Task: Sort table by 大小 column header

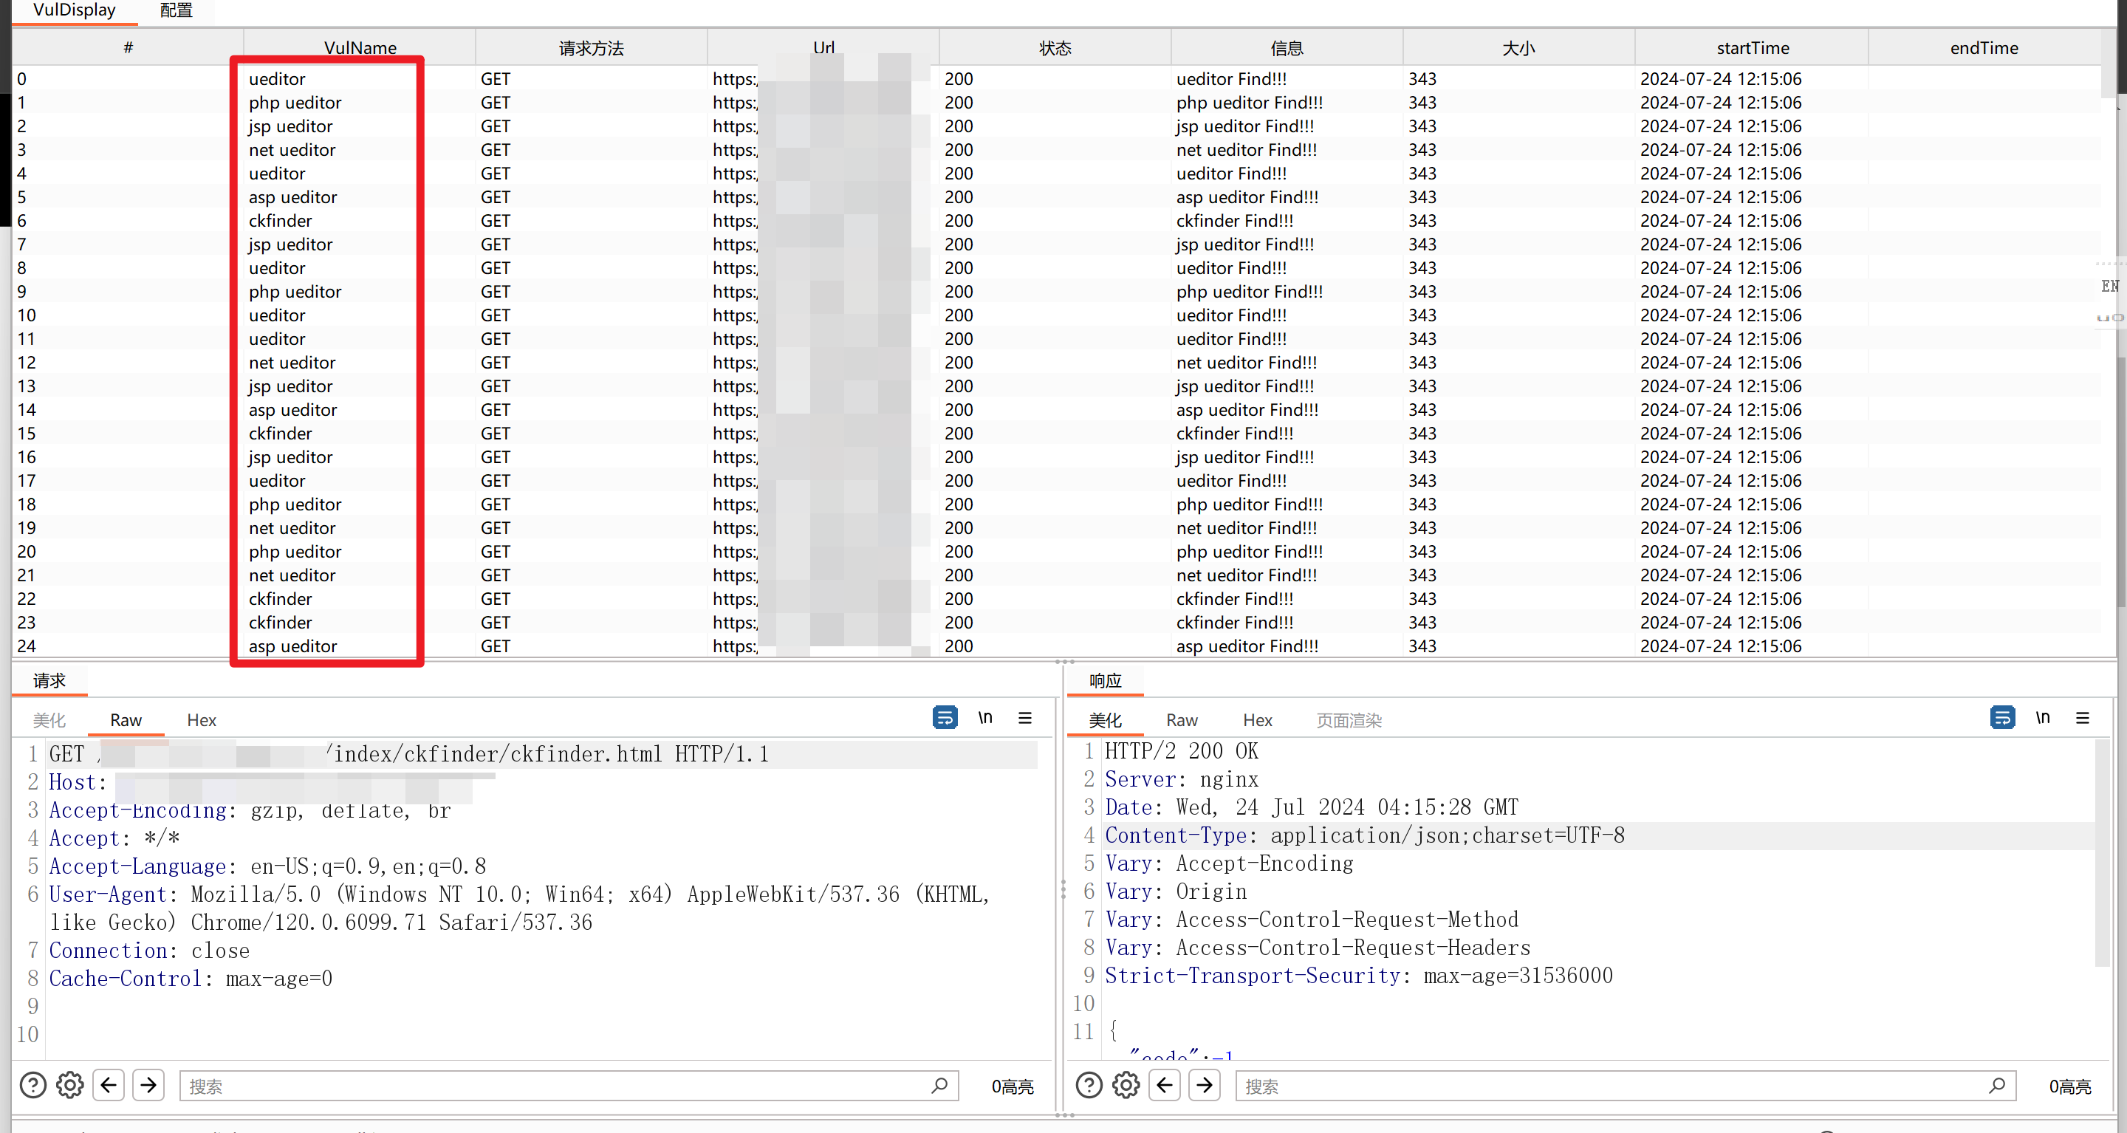Action: 1518,48
